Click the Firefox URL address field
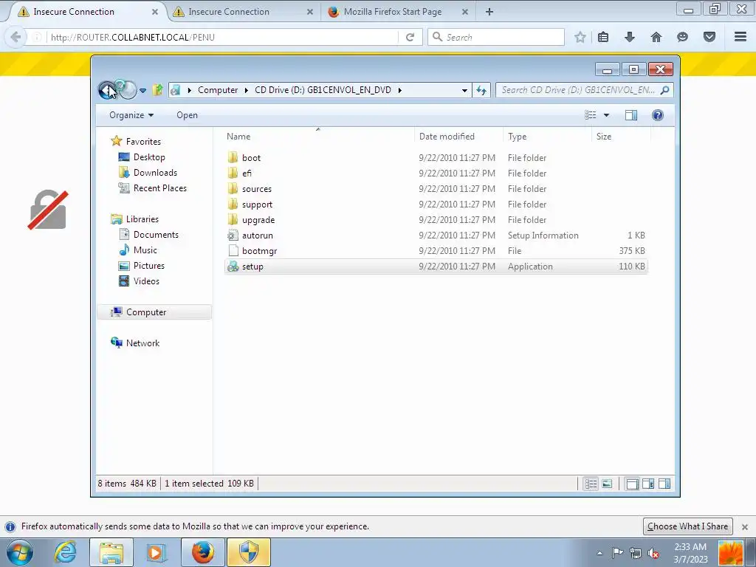Viewport: 756px width, 567px height. [221, 37]
